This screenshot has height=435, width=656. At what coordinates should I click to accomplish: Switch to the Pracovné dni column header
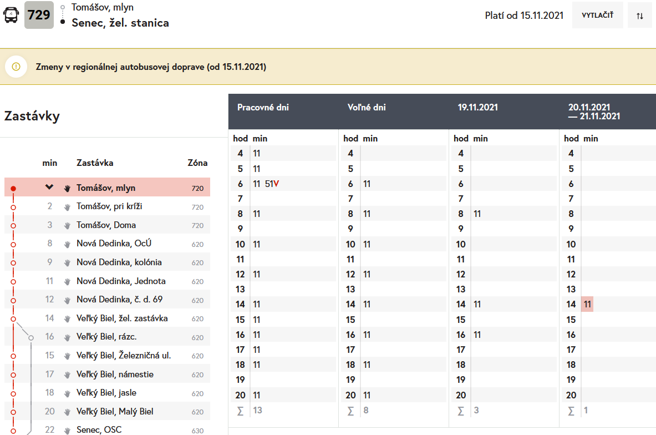tap(263, 108)
